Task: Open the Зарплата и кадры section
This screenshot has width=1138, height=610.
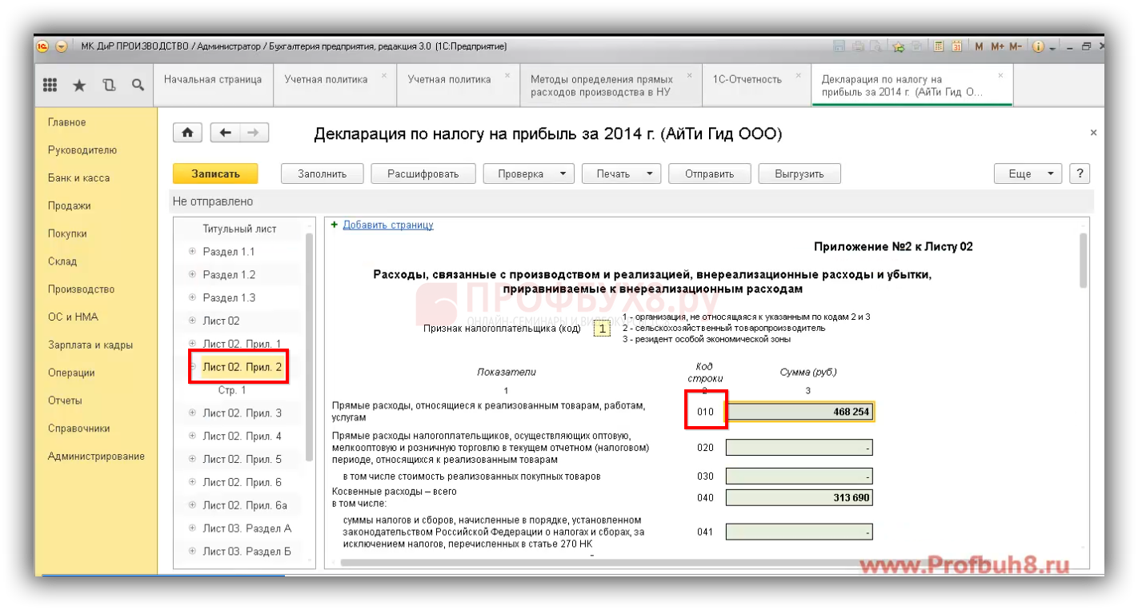Action: [90, 345]
